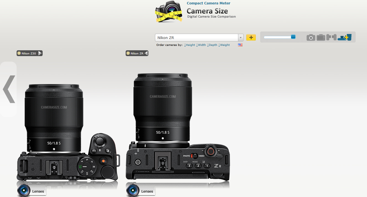Order cameras by Depth
The width and height of the screenshot is (367, 197).
tap(212, 45)
